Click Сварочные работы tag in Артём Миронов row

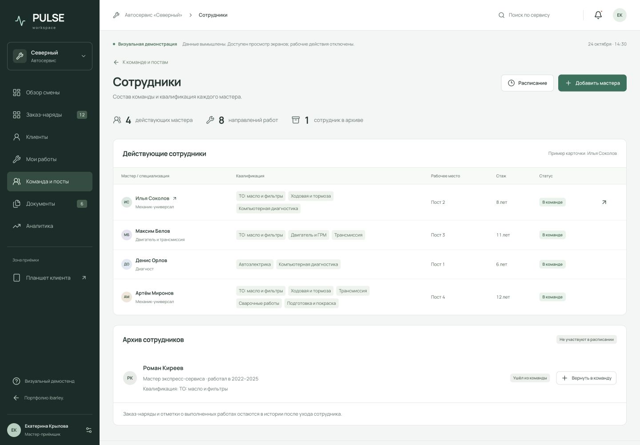pos(259,303)
